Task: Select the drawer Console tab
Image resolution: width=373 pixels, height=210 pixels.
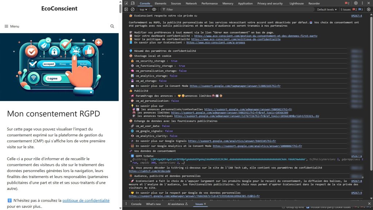Action: point(136,204)
